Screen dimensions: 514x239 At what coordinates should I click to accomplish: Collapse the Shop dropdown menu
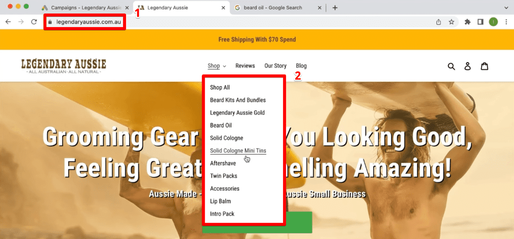click(217, 66)
